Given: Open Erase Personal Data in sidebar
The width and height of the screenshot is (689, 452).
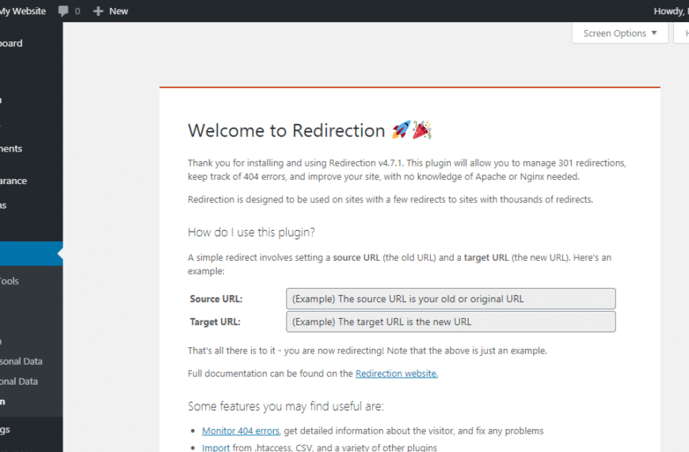Looking at the screenshot, I should [19, 381].
